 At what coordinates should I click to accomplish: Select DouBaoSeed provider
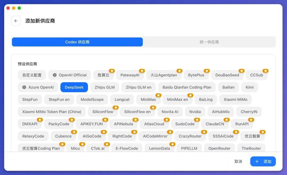point(227,75)
